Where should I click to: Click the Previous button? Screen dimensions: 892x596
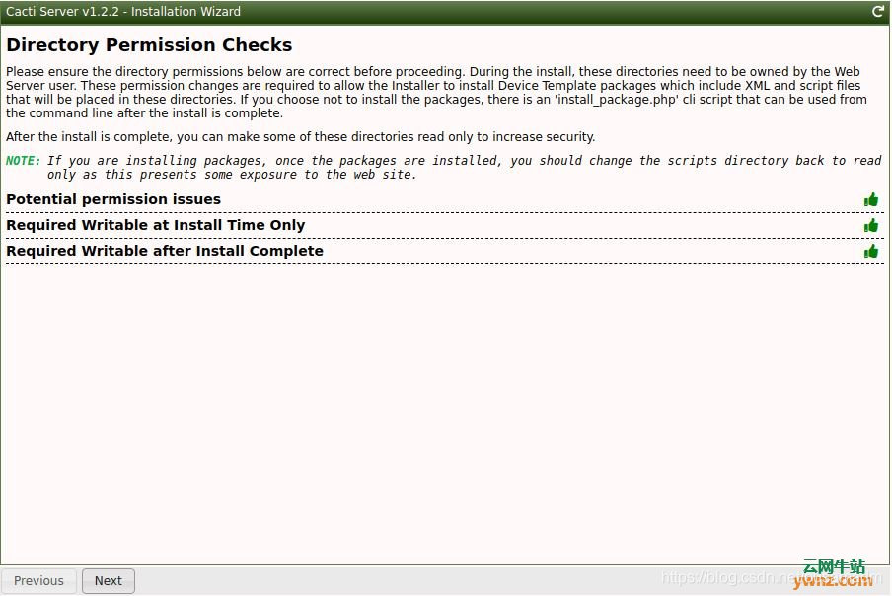coord(38,580)
